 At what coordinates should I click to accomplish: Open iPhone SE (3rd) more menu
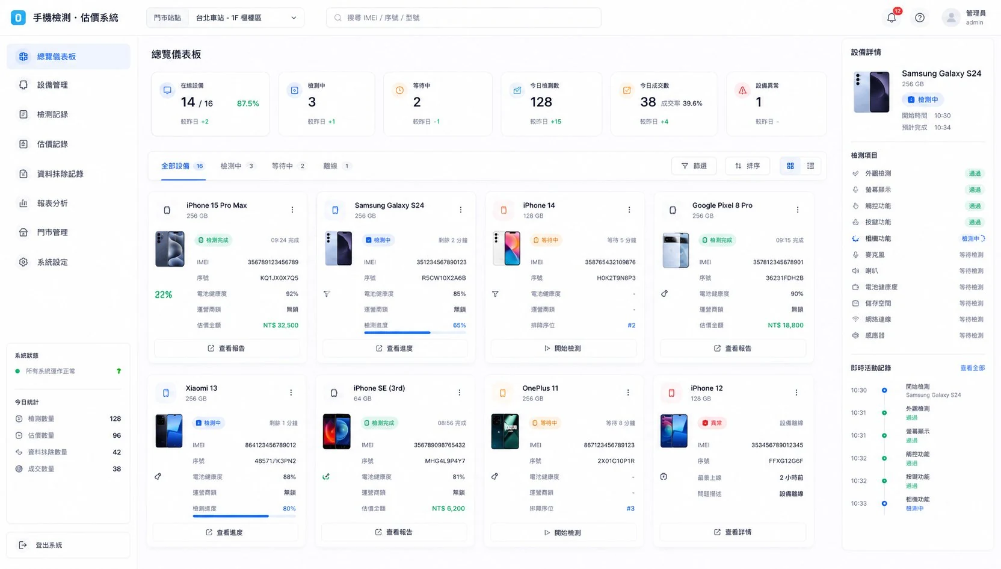tap(460, 393)
